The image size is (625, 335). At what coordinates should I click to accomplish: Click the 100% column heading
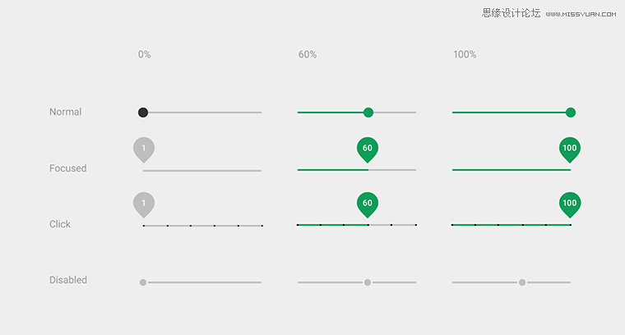(x=465, y=54)
